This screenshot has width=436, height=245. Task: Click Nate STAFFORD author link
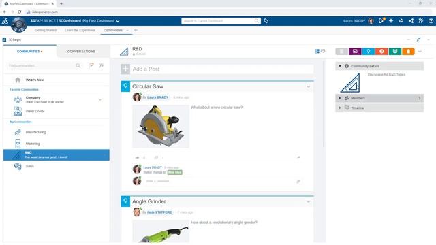click(x=159, y=212)
